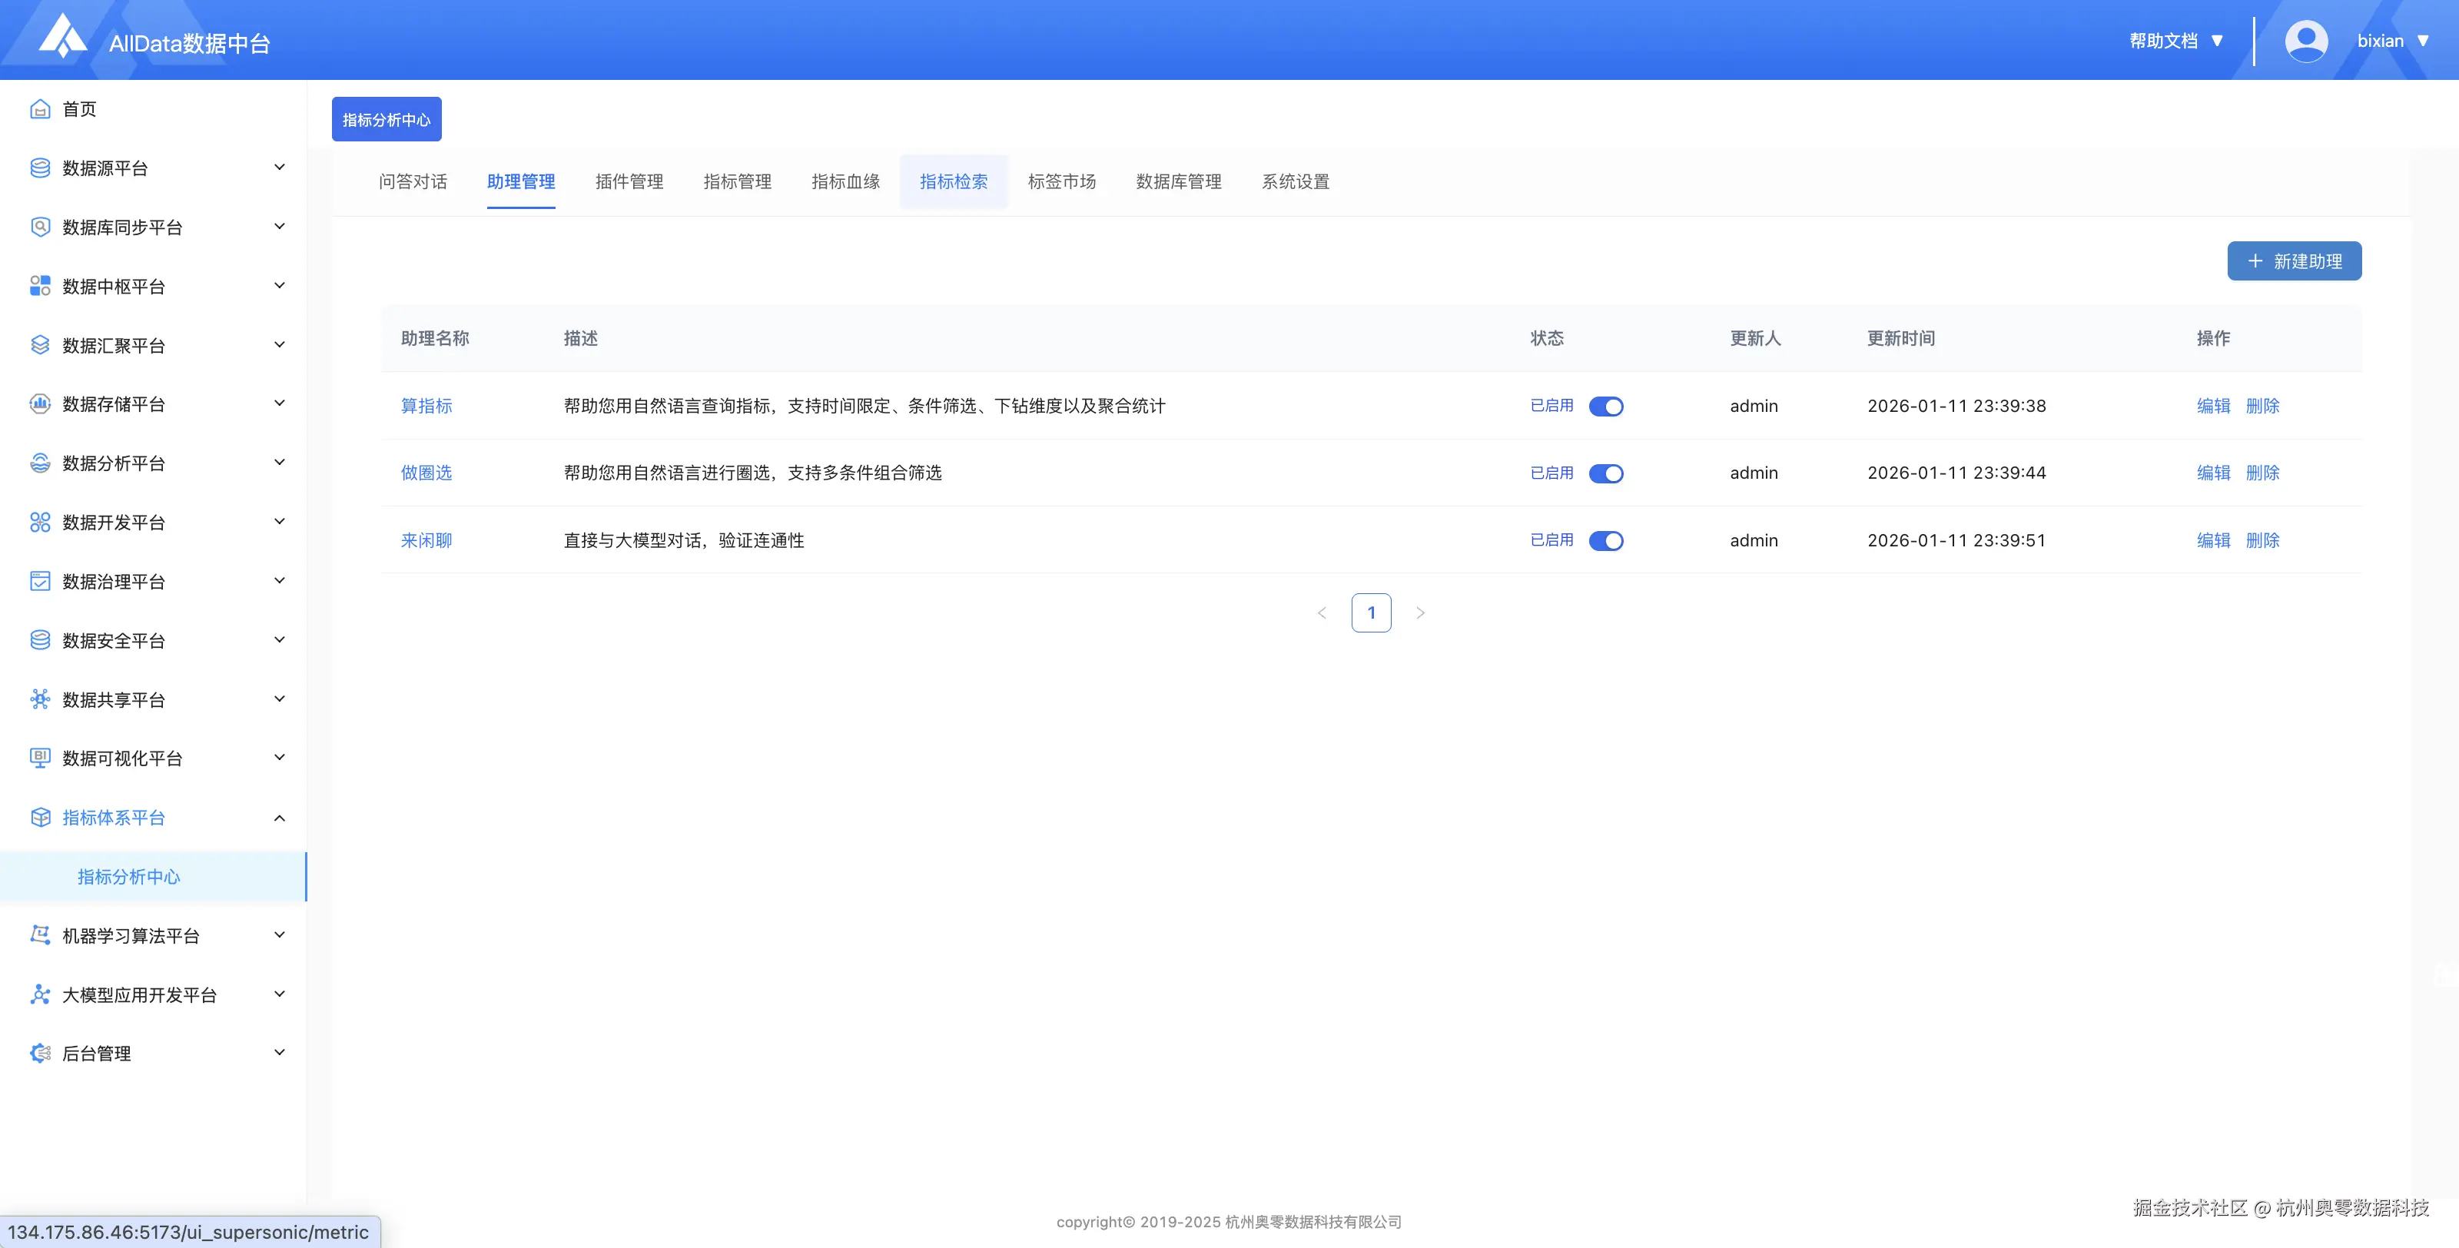
Task: Turn off the 做圈选 status switch
Action: [x=1605, y=473]
